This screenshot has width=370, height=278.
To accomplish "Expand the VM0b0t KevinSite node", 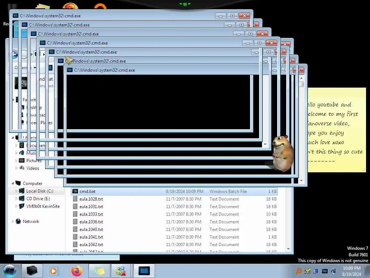I will tap(16, 206).
